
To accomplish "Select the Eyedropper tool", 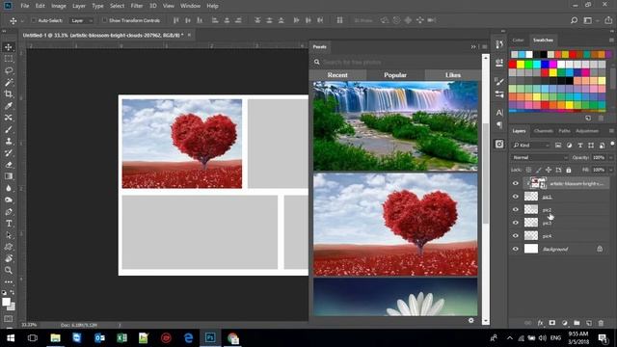I will click(x=9, y=106).
